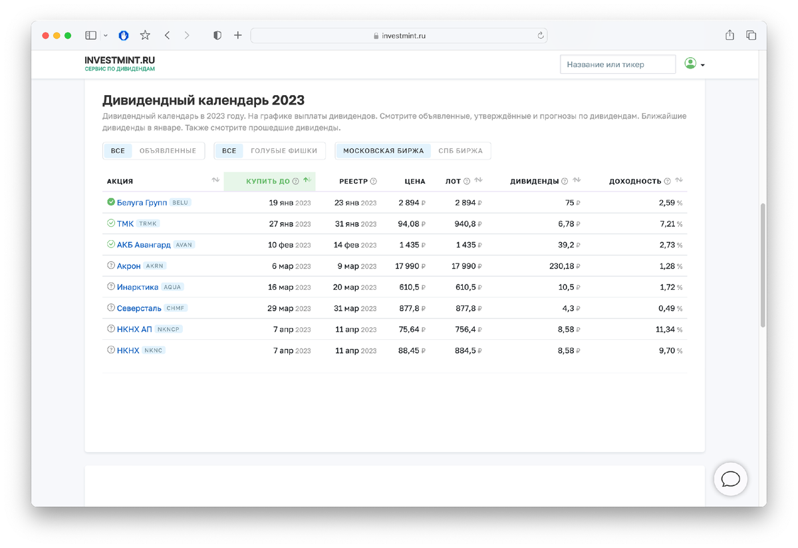Viewport: 798px width, 548px height.
Task: Click the question status icon beside Инарктика
Action: (x=111, y=287)
